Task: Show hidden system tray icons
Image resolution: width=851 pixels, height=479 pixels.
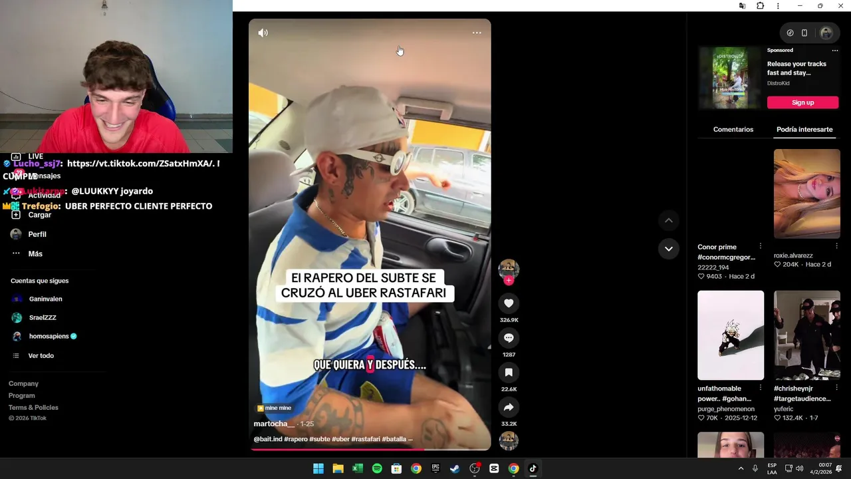Action: (741, 468)
